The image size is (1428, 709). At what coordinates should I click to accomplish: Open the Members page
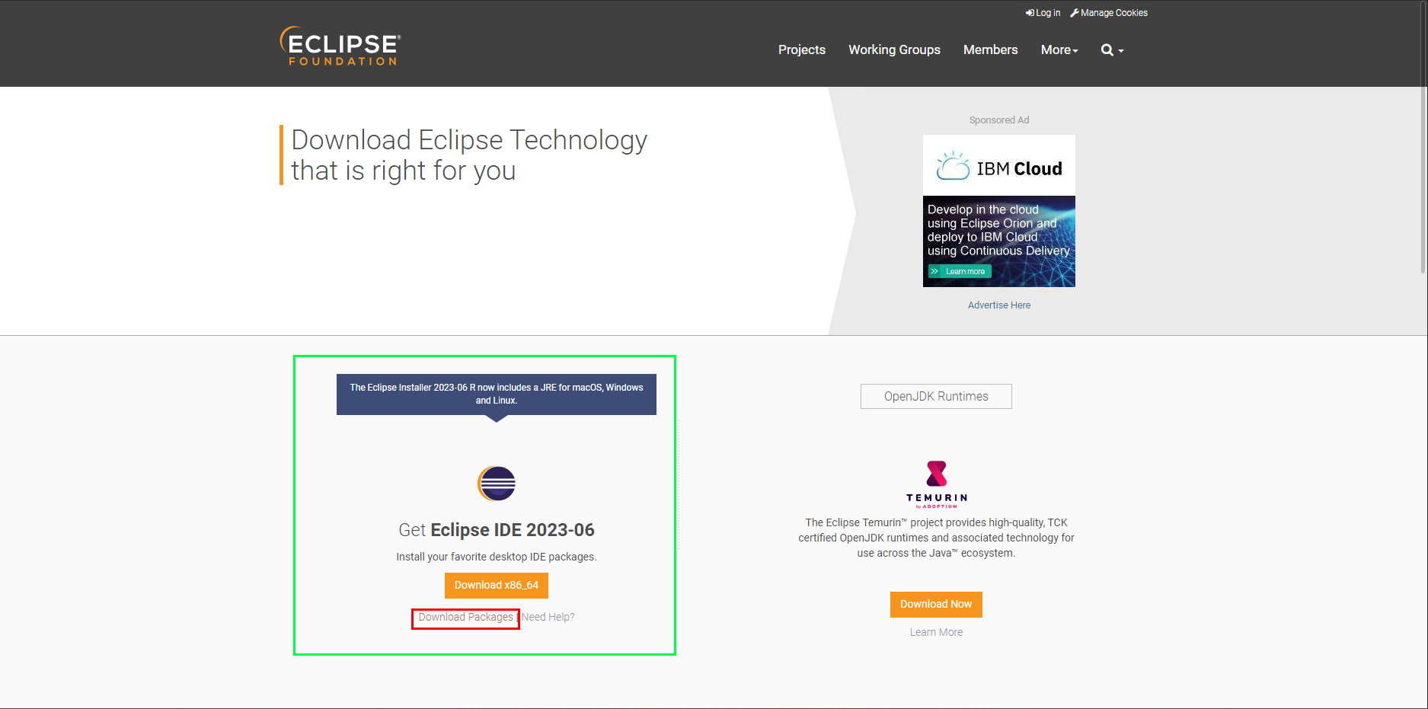991,50
